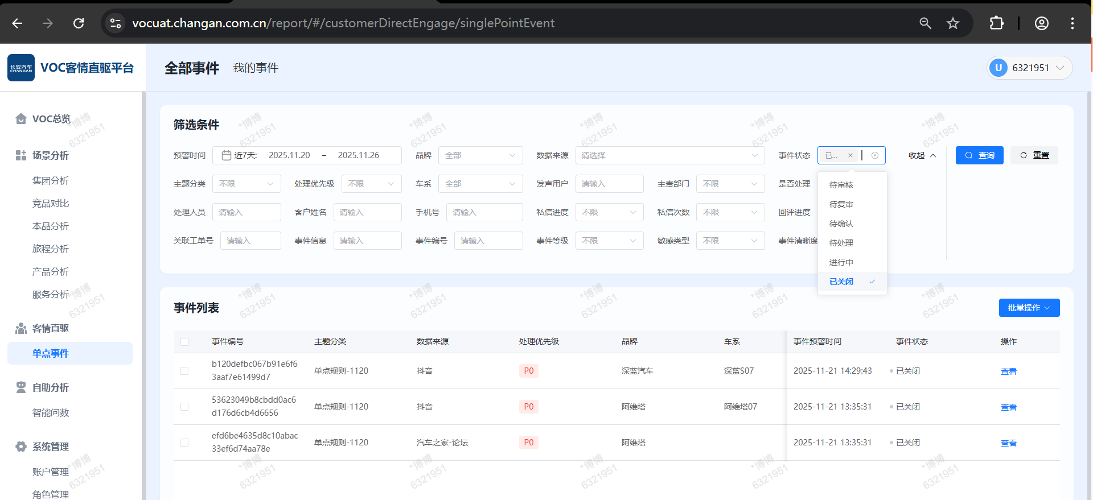Select 待处理 in the status dropdown list
The image size is (1093, 500).
(841, 243)
